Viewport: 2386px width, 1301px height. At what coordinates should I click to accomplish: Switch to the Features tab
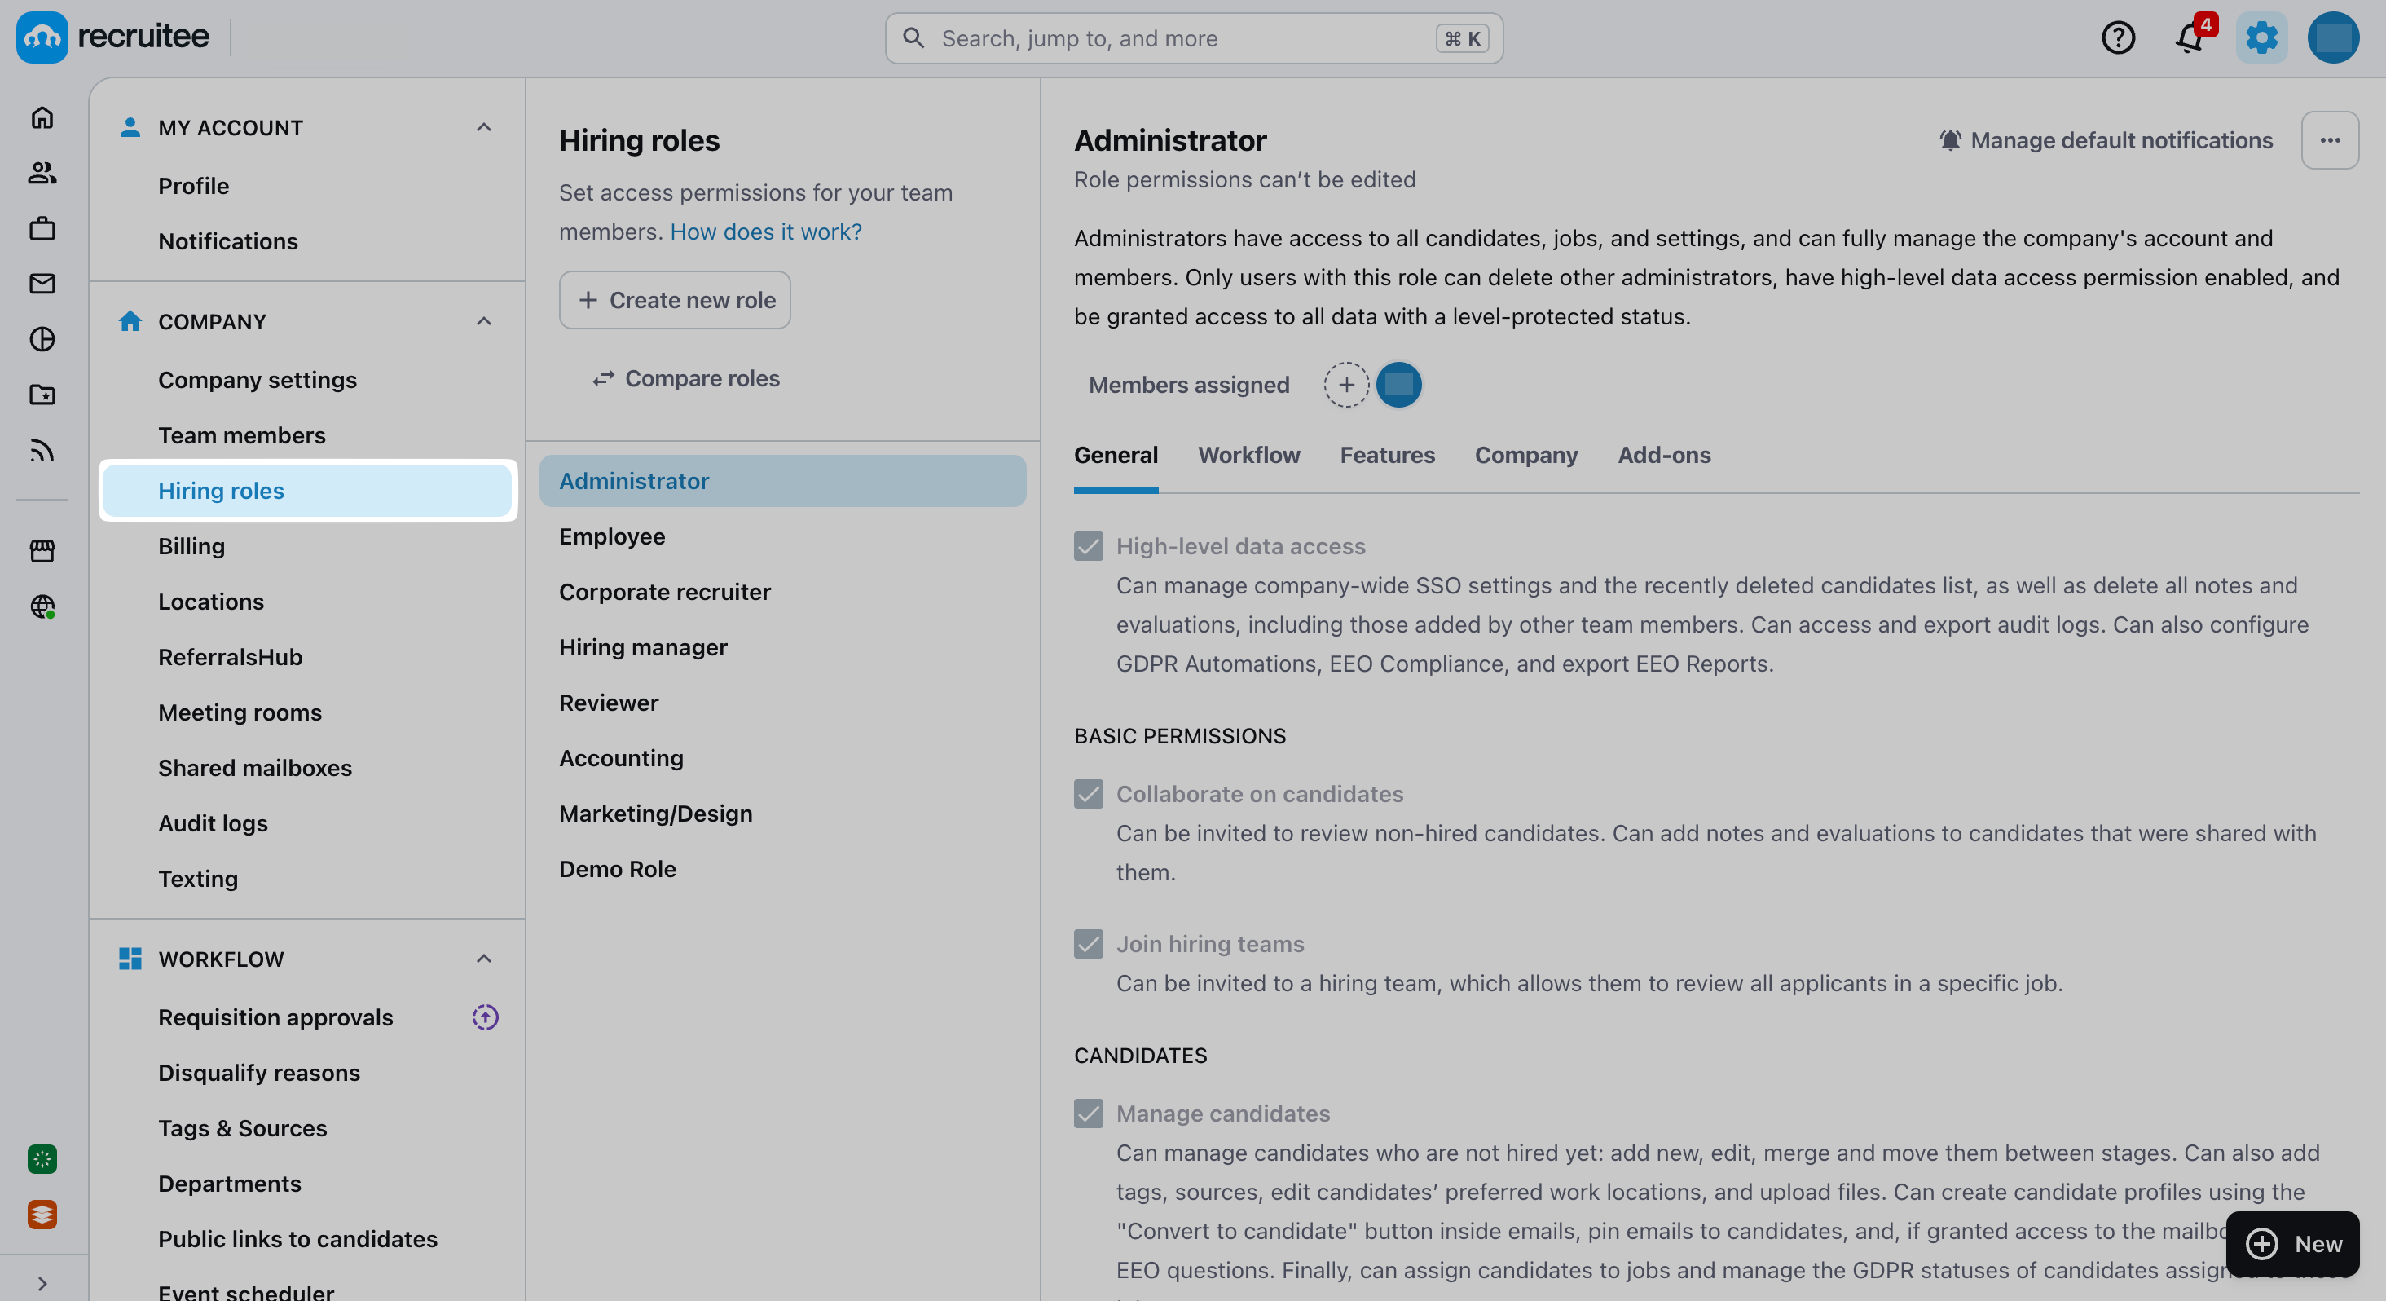tap(1387, 455)
